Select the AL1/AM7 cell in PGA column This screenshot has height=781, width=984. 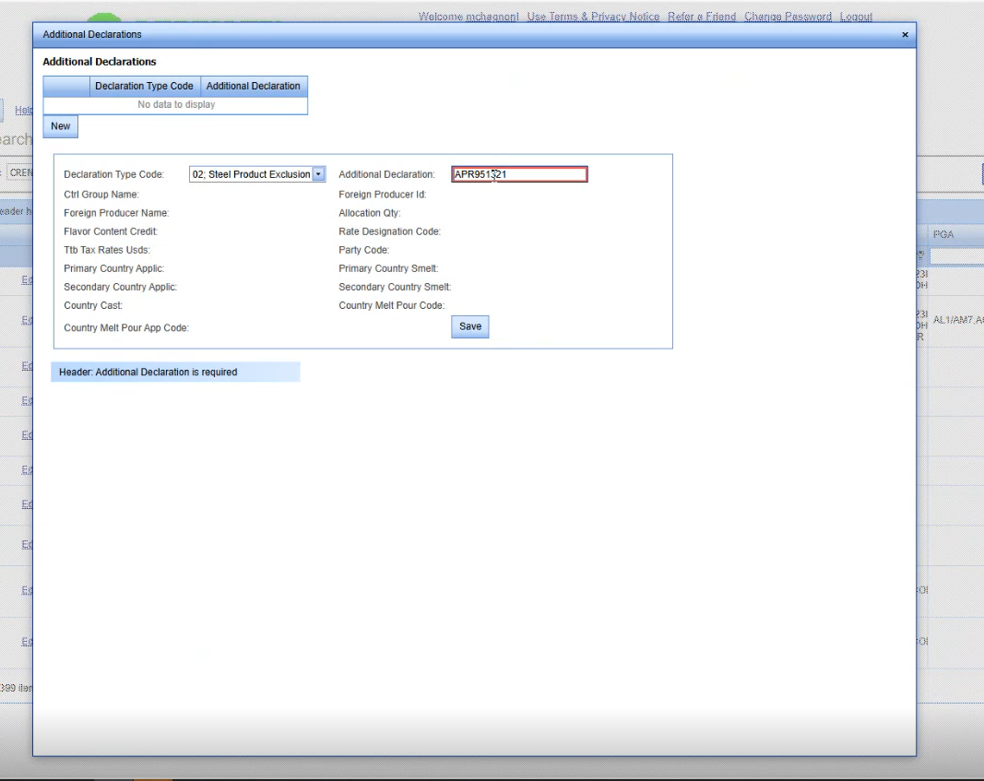pyautogui.click(x=957, y=320)
